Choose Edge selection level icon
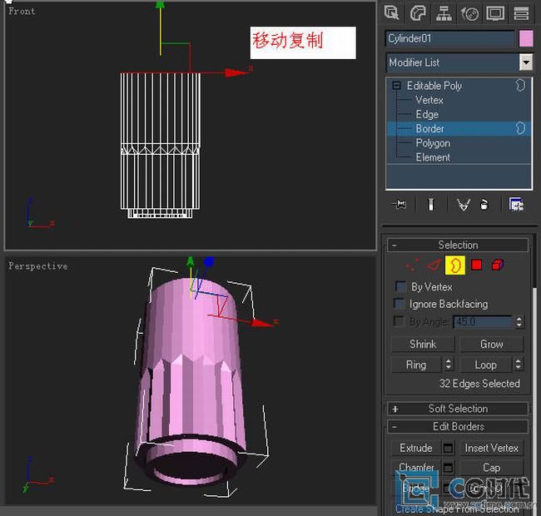The height and width of the screenshot is (516, 541). [x=434, y=265]
